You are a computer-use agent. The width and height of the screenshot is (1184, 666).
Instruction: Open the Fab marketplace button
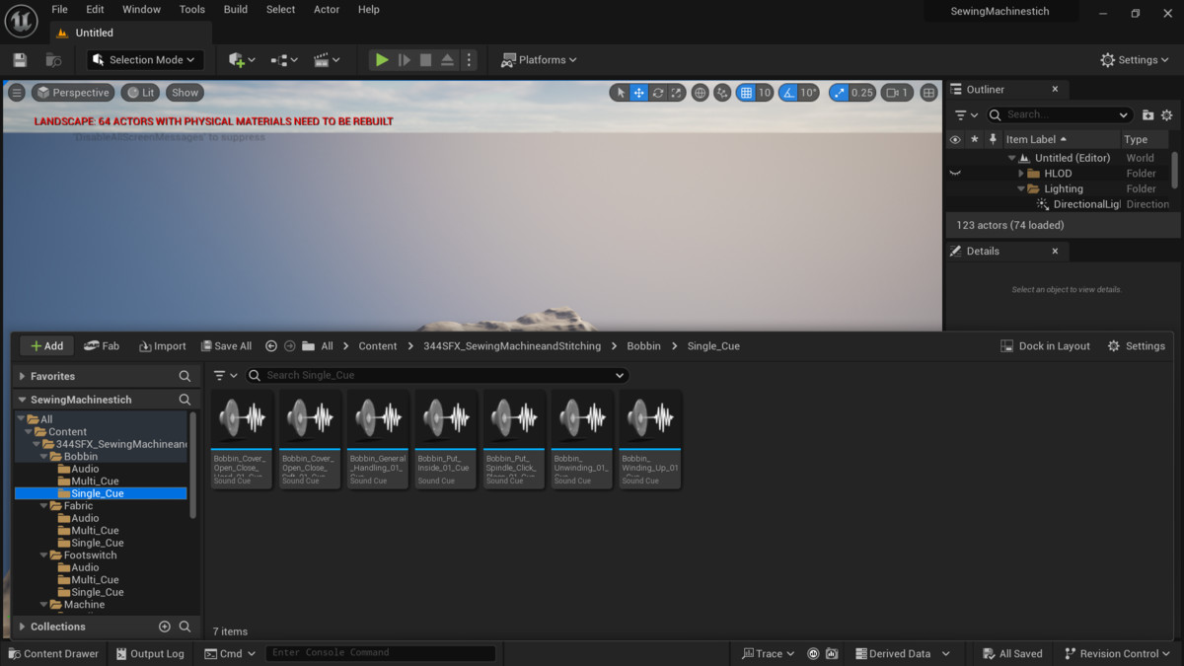pos(102,346)
